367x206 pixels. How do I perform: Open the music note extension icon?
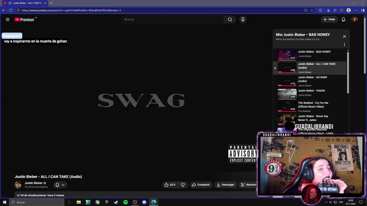(x=328, y=10)
